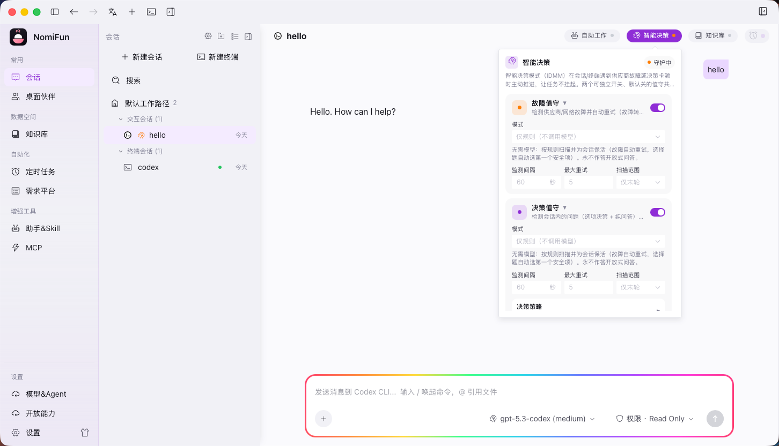The width and height of the screenshot is (779, 446).
Task: Click the brain icon in the hello conversation row
Action: [142, 135]
